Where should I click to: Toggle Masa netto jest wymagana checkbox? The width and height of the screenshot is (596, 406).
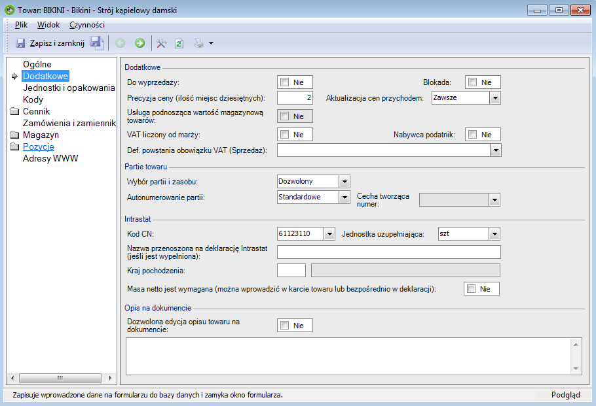pyautogui.click(x=472, y=289)
